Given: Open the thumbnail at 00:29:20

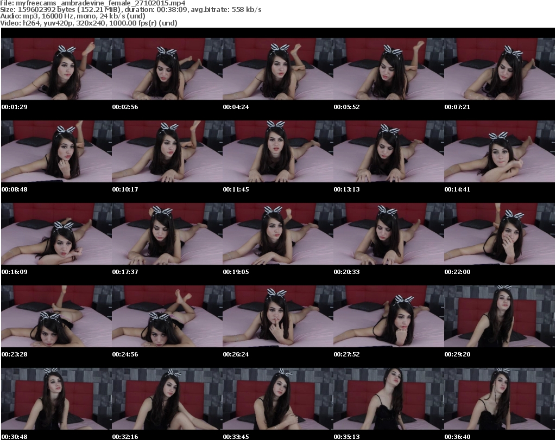Looking at the screenshot, I should tap(500, 316).
